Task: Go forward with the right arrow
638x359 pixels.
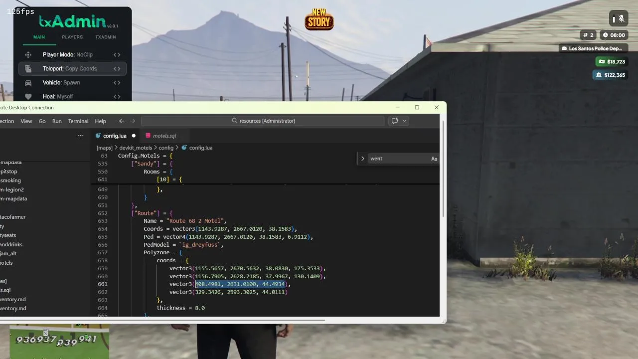Action: coord(133,121)
